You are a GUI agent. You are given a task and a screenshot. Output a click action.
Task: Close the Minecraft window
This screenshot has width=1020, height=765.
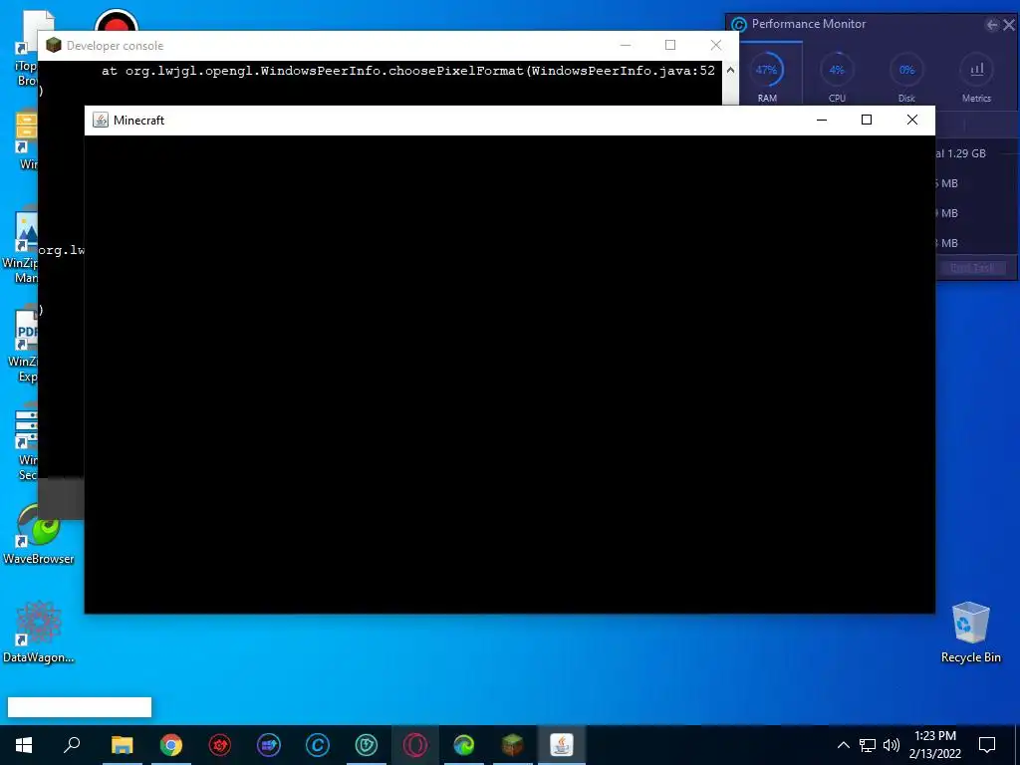pyautogui.click(x=912, y=120)
